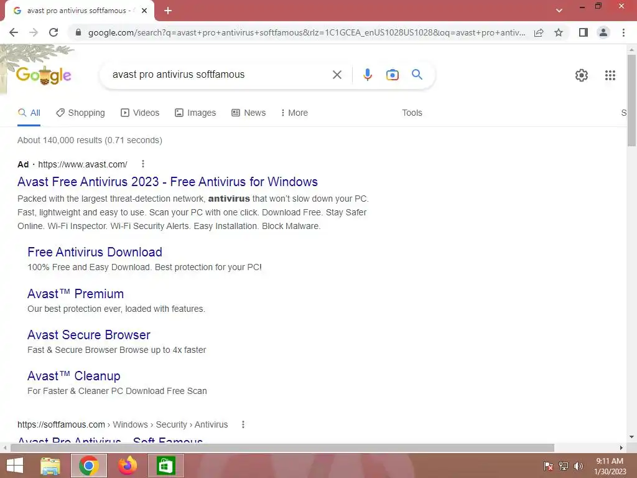Image resolution: width=637 pixels, height=478 pixels.
Task: Launch Firefox from the taskbar
Action: 128,466
